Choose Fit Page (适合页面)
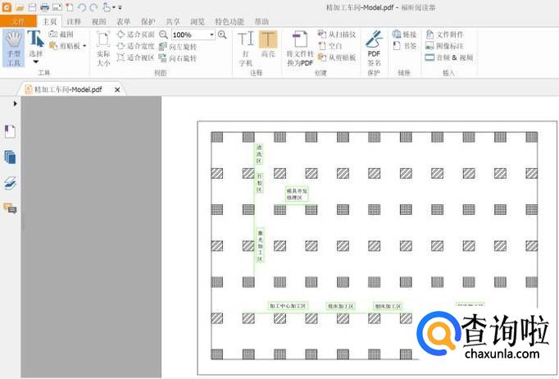The width and height of the screenshot is (559, 379). (135, 34)
